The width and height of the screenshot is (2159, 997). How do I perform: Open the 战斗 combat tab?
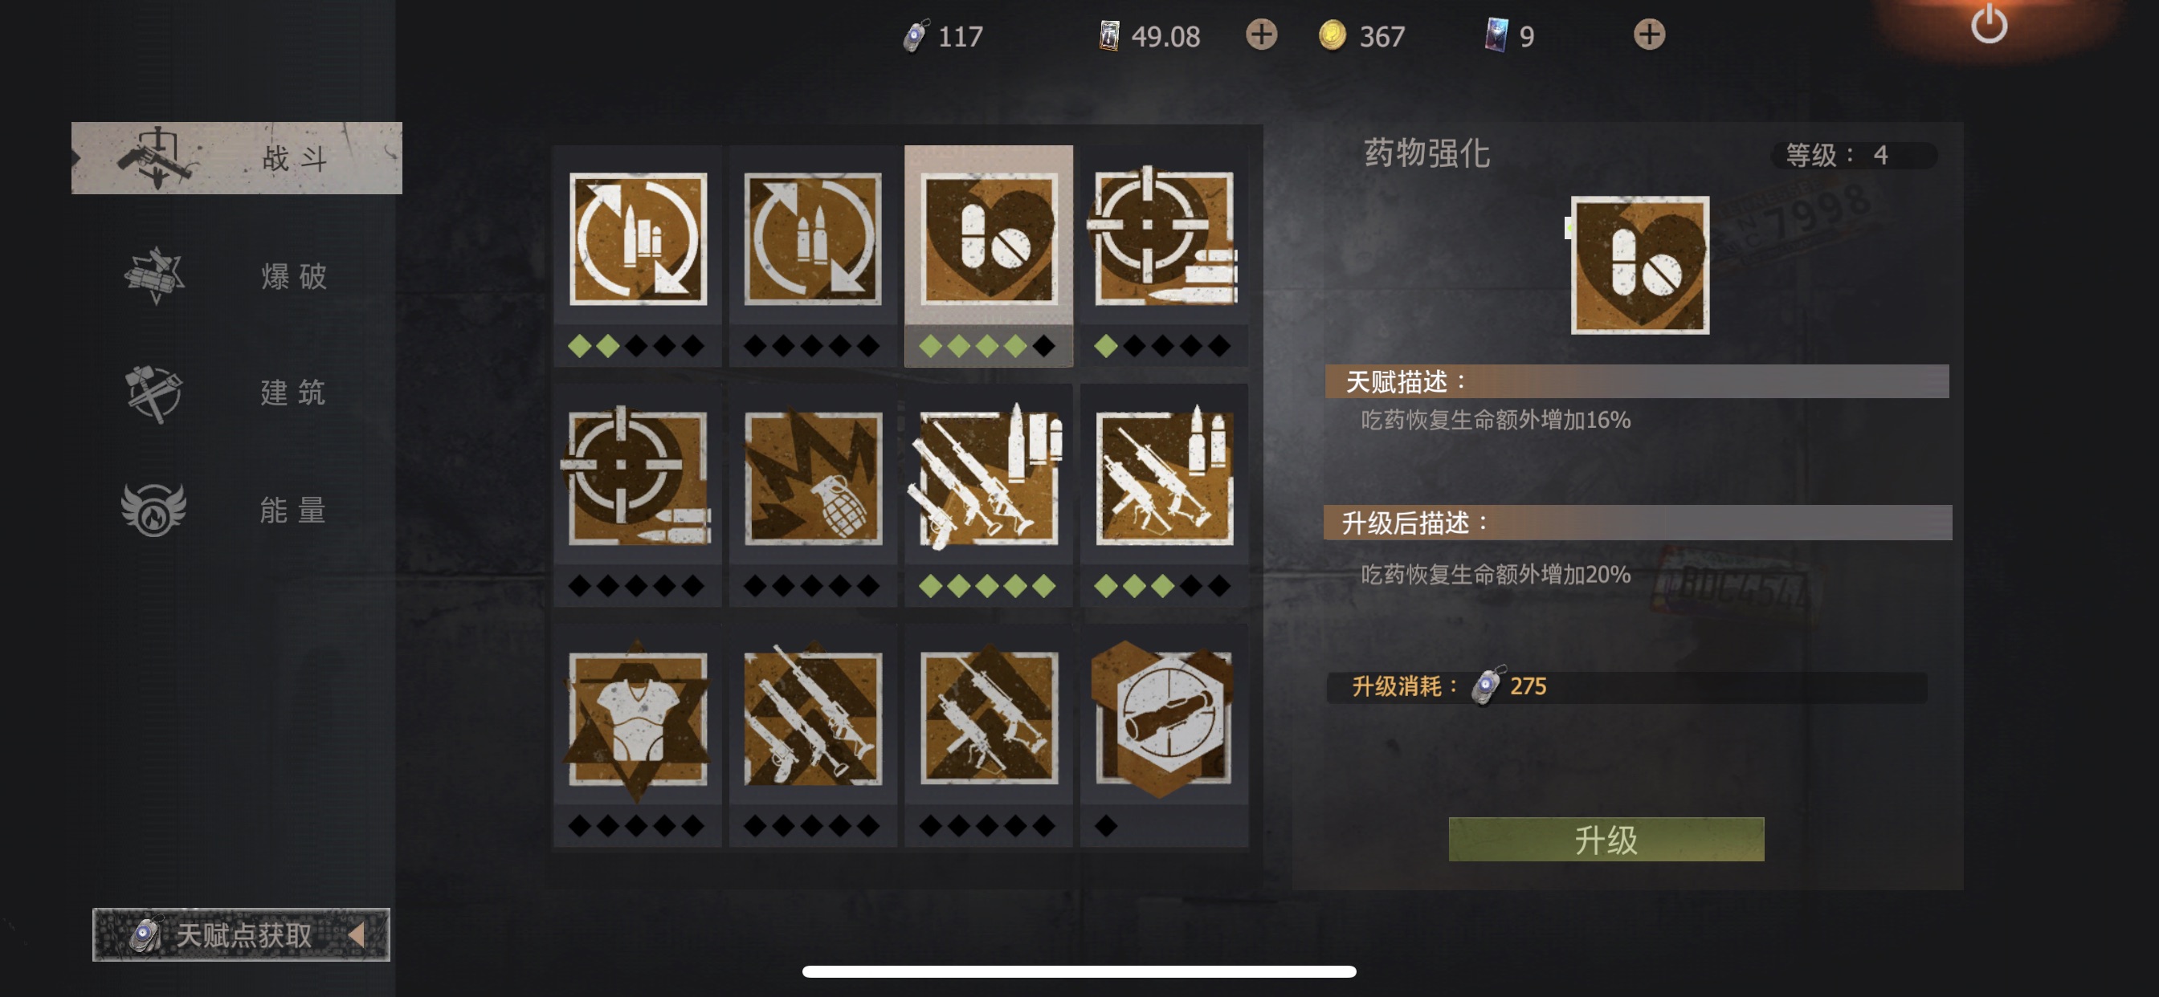(236, 158)
